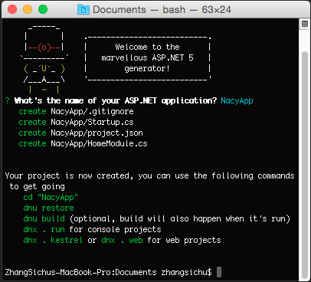Screen dimensions: 311x282
Task: Click on NacyApp/project.json text
Action: click(x=97, y=133)
